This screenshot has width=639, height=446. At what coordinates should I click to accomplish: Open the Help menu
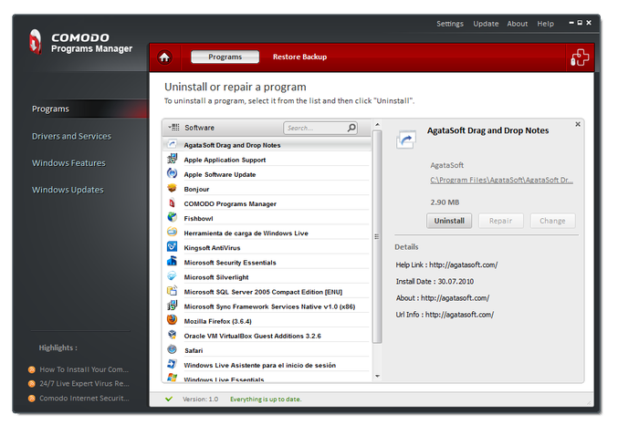point(545,24)
